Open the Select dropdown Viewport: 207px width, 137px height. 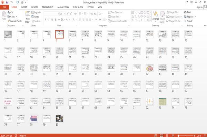(x=189, y=21)
